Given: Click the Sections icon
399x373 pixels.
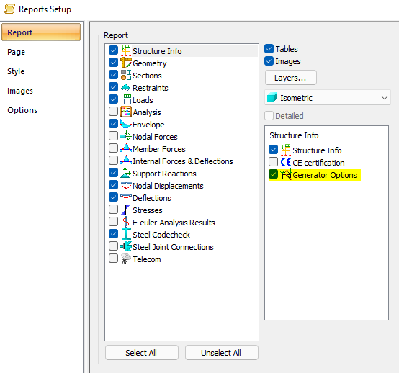Looking at the screenshot, I should tap(126, 75).
